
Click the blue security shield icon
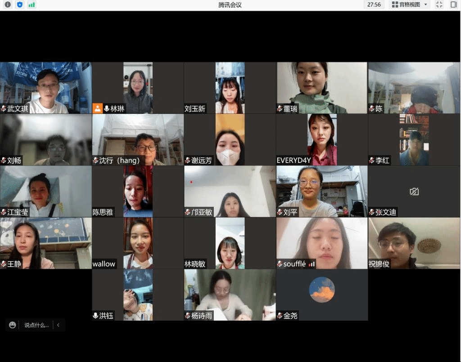coord(19,4)
